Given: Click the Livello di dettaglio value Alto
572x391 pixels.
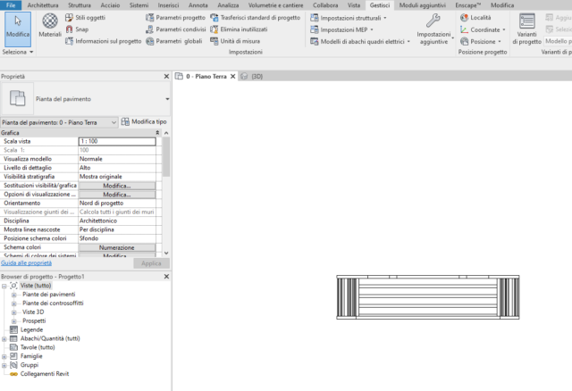Looking at the screenshot, I should 117,168.
